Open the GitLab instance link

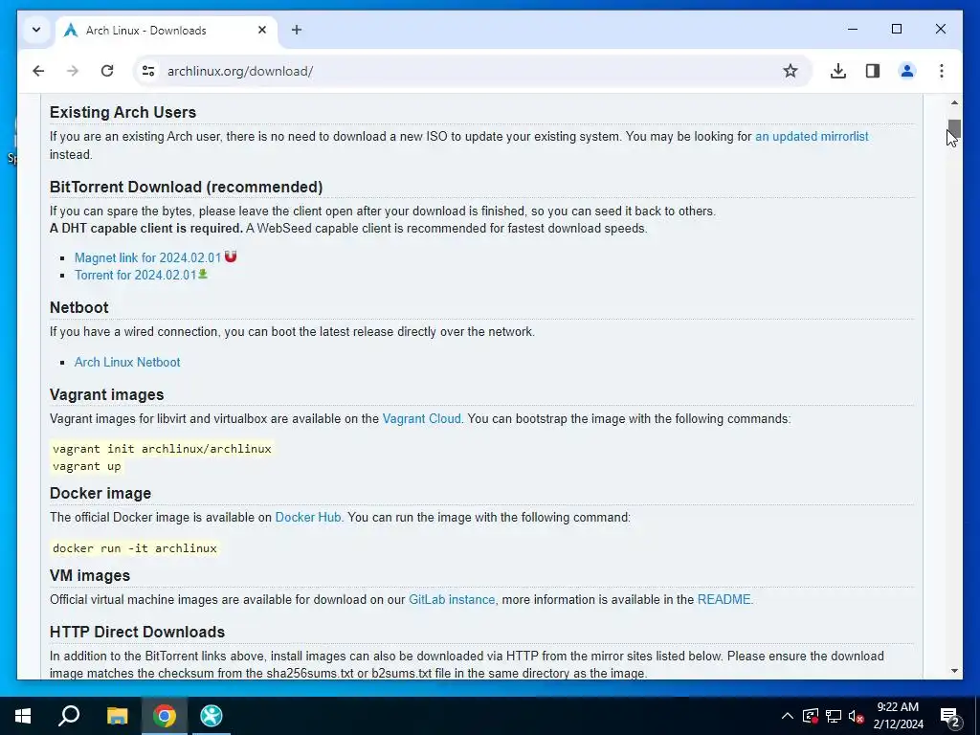452,599
